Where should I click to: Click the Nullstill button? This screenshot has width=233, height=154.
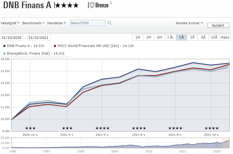pyautogui.click(x=218, y=25)
